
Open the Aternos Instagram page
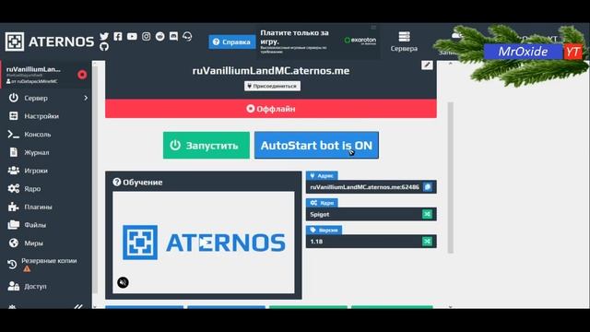point(146,36)
